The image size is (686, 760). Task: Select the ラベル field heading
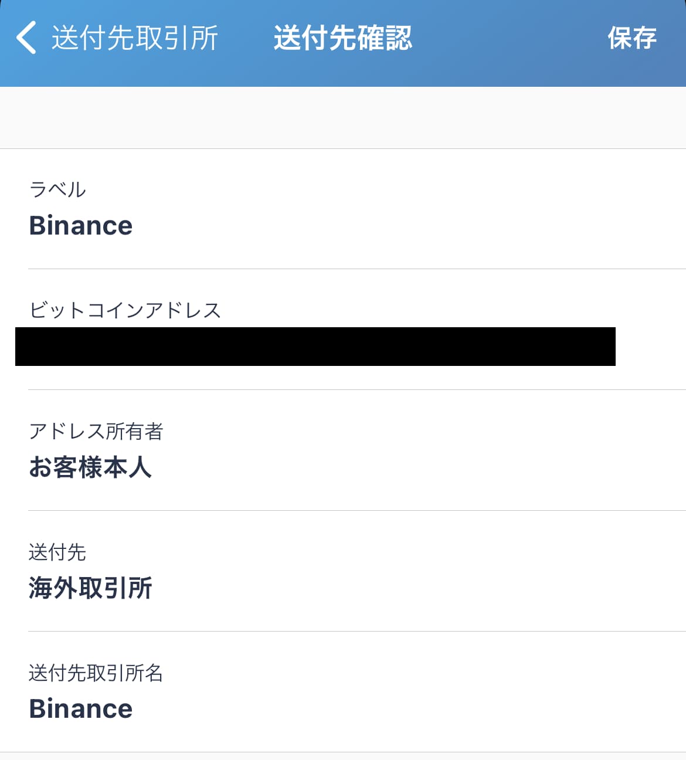(x=57, y=189)
